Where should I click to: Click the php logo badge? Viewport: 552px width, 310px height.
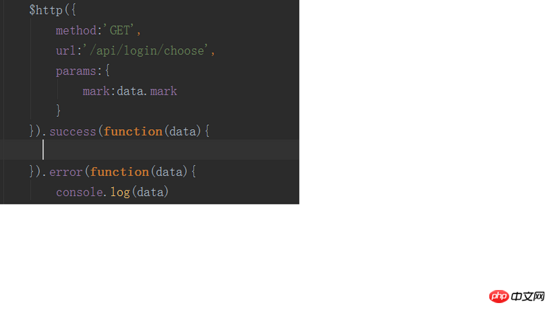coord(499,296)
